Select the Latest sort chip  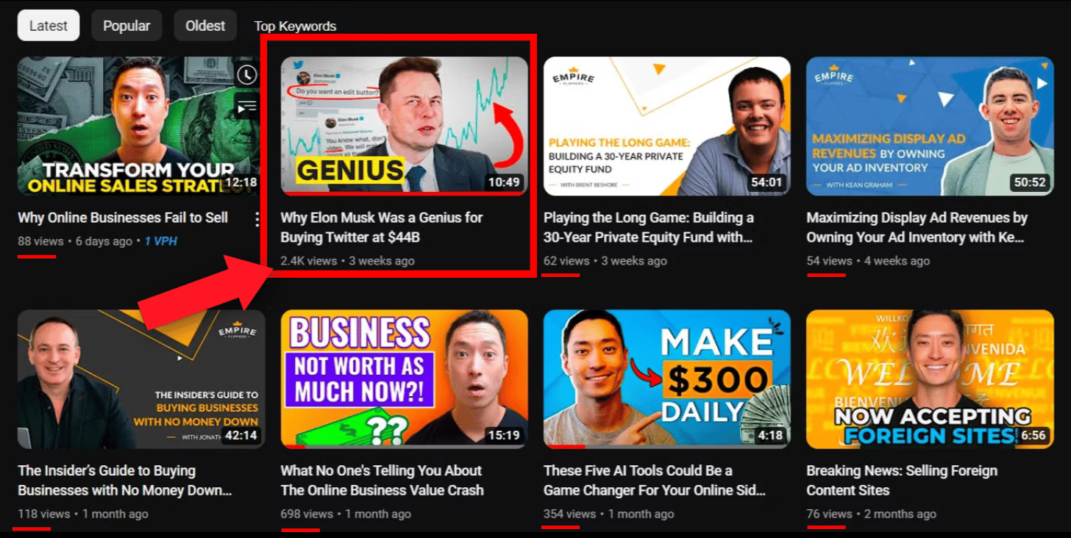click(49, 26)
